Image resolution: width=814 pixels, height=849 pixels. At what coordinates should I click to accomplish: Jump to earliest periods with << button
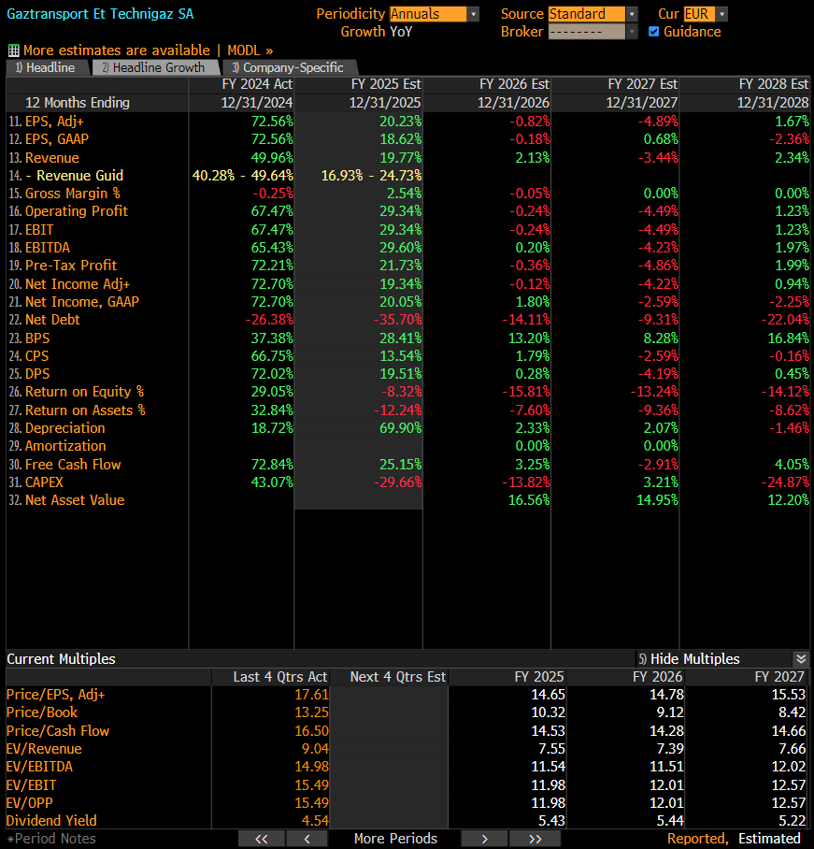click(262, 839)
